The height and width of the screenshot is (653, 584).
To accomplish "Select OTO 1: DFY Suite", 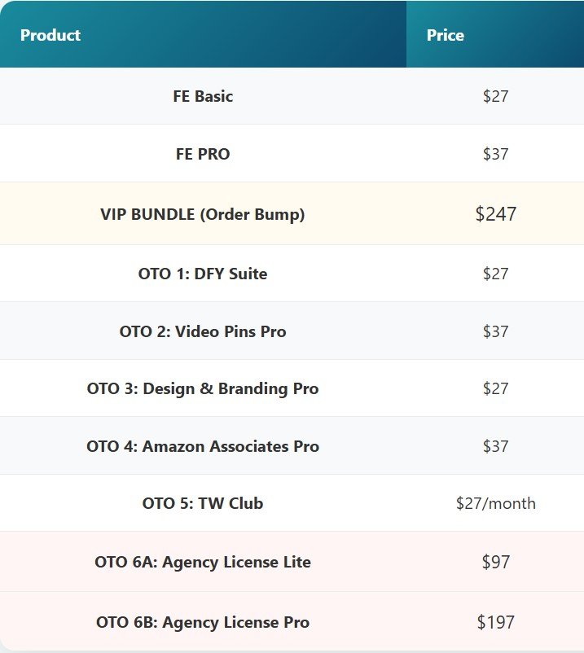I will coord(203,274).
